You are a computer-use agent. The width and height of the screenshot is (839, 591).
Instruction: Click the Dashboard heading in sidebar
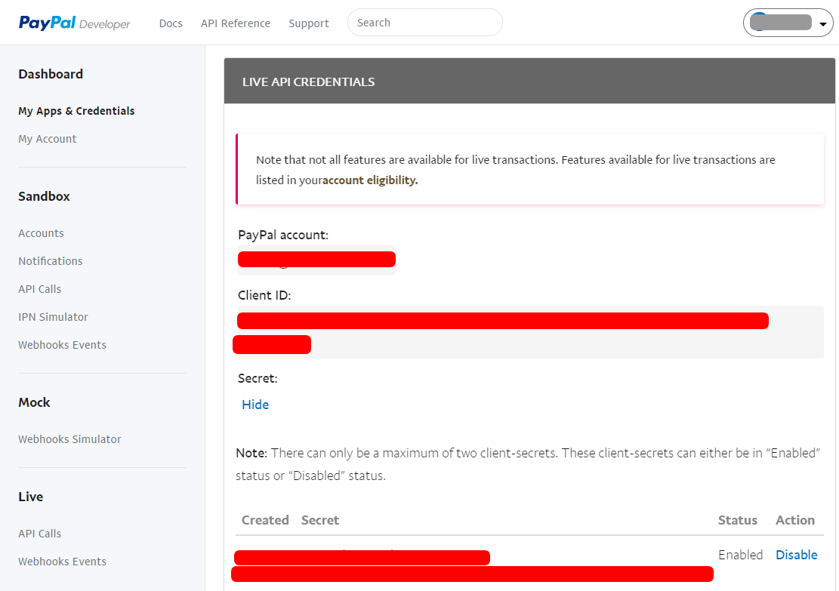51,74
